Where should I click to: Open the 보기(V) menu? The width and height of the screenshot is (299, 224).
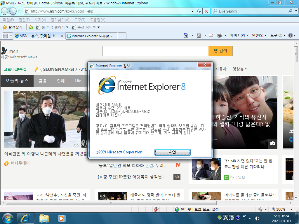40,20
